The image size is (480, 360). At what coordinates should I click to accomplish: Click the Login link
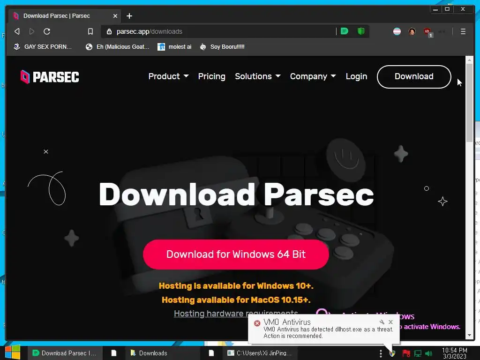click(x=356, y=76)
